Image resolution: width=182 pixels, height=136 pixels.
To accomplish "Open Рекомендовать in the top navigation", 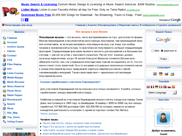I will (107, 25).
